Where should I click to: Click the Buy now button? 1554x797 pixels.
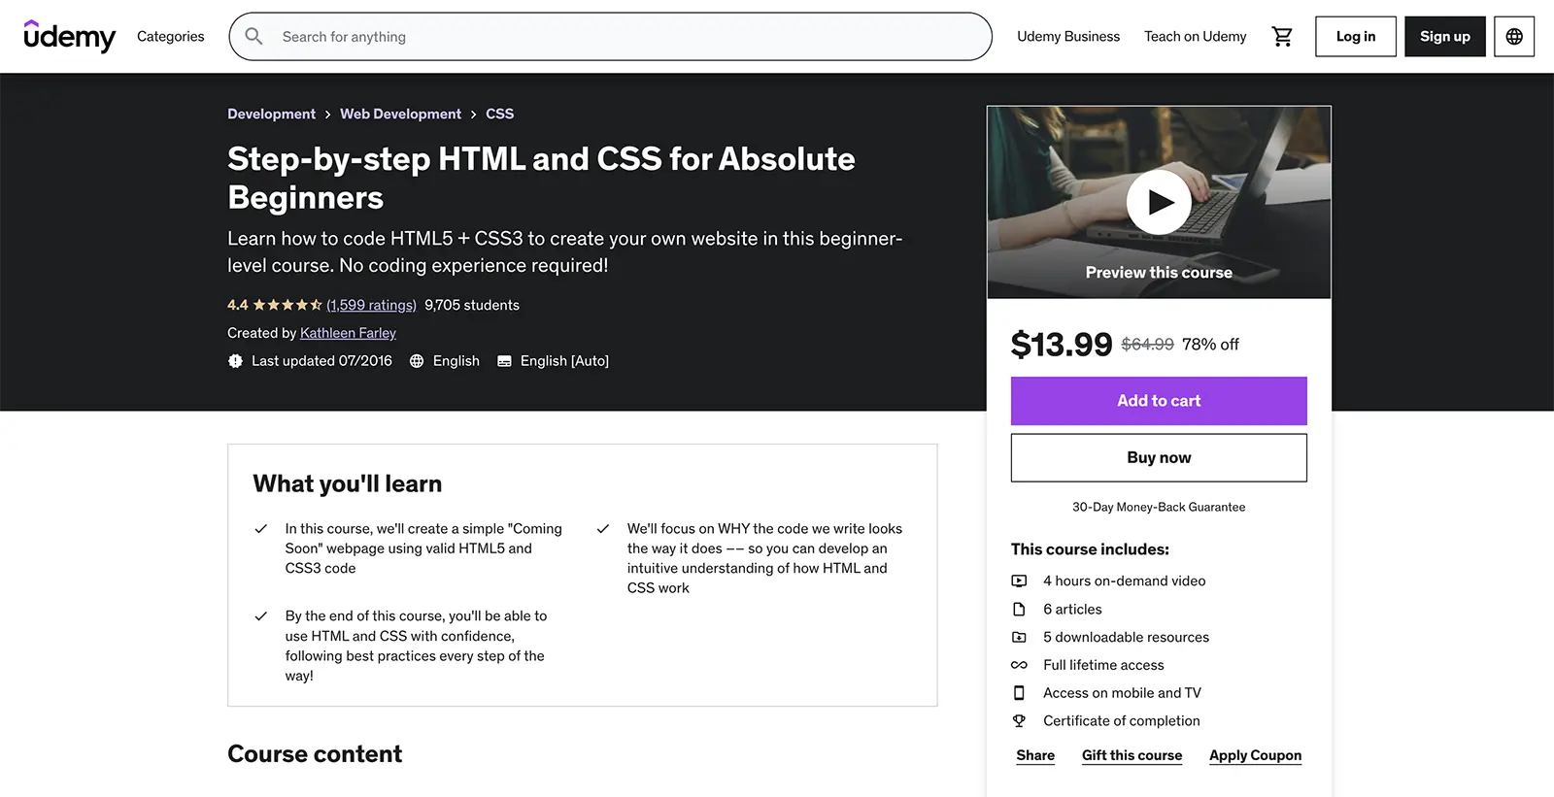tap(1158, 457)
